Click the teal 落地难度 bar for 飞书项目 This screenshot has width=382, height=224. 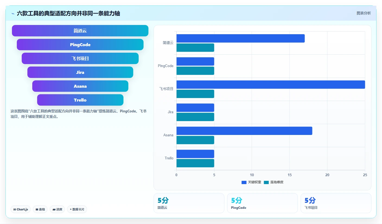pyautogui.click(x=195, y=94)
